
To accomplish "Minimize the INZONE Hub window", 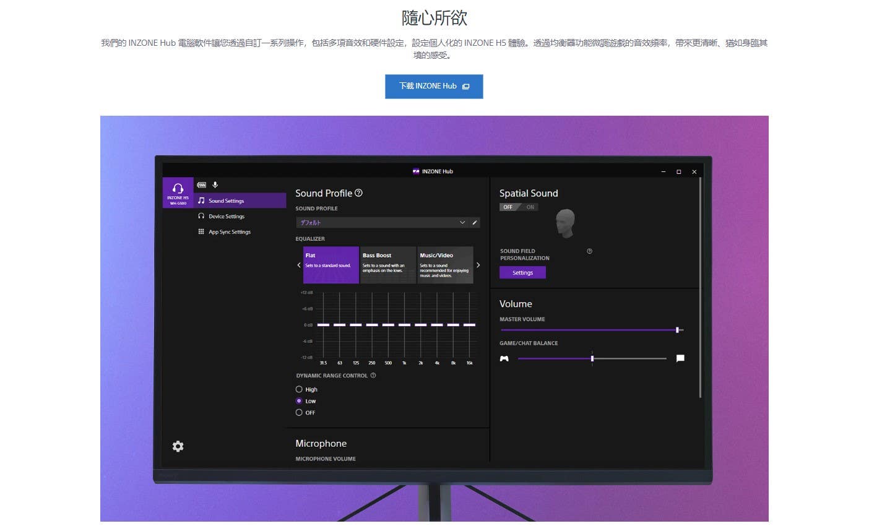I will coord(663,172).
